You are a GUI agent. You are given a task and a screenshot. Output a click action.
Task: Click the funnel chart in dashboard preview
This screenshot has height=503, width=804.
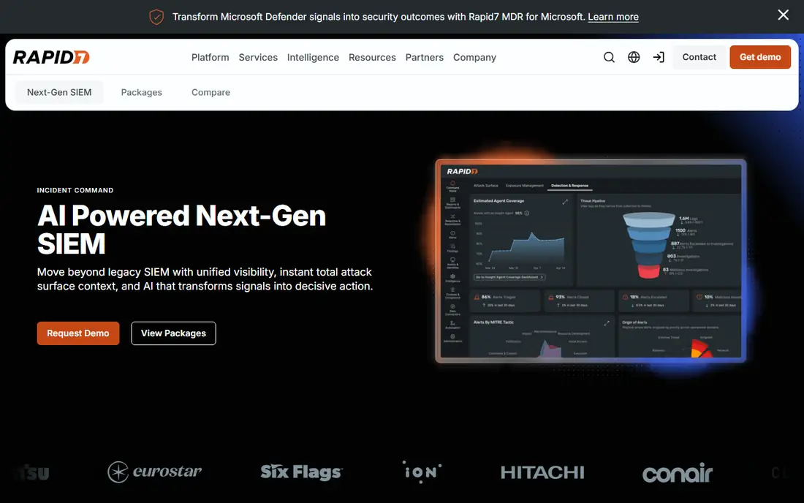pyautogui.click(x=648, y=245)
